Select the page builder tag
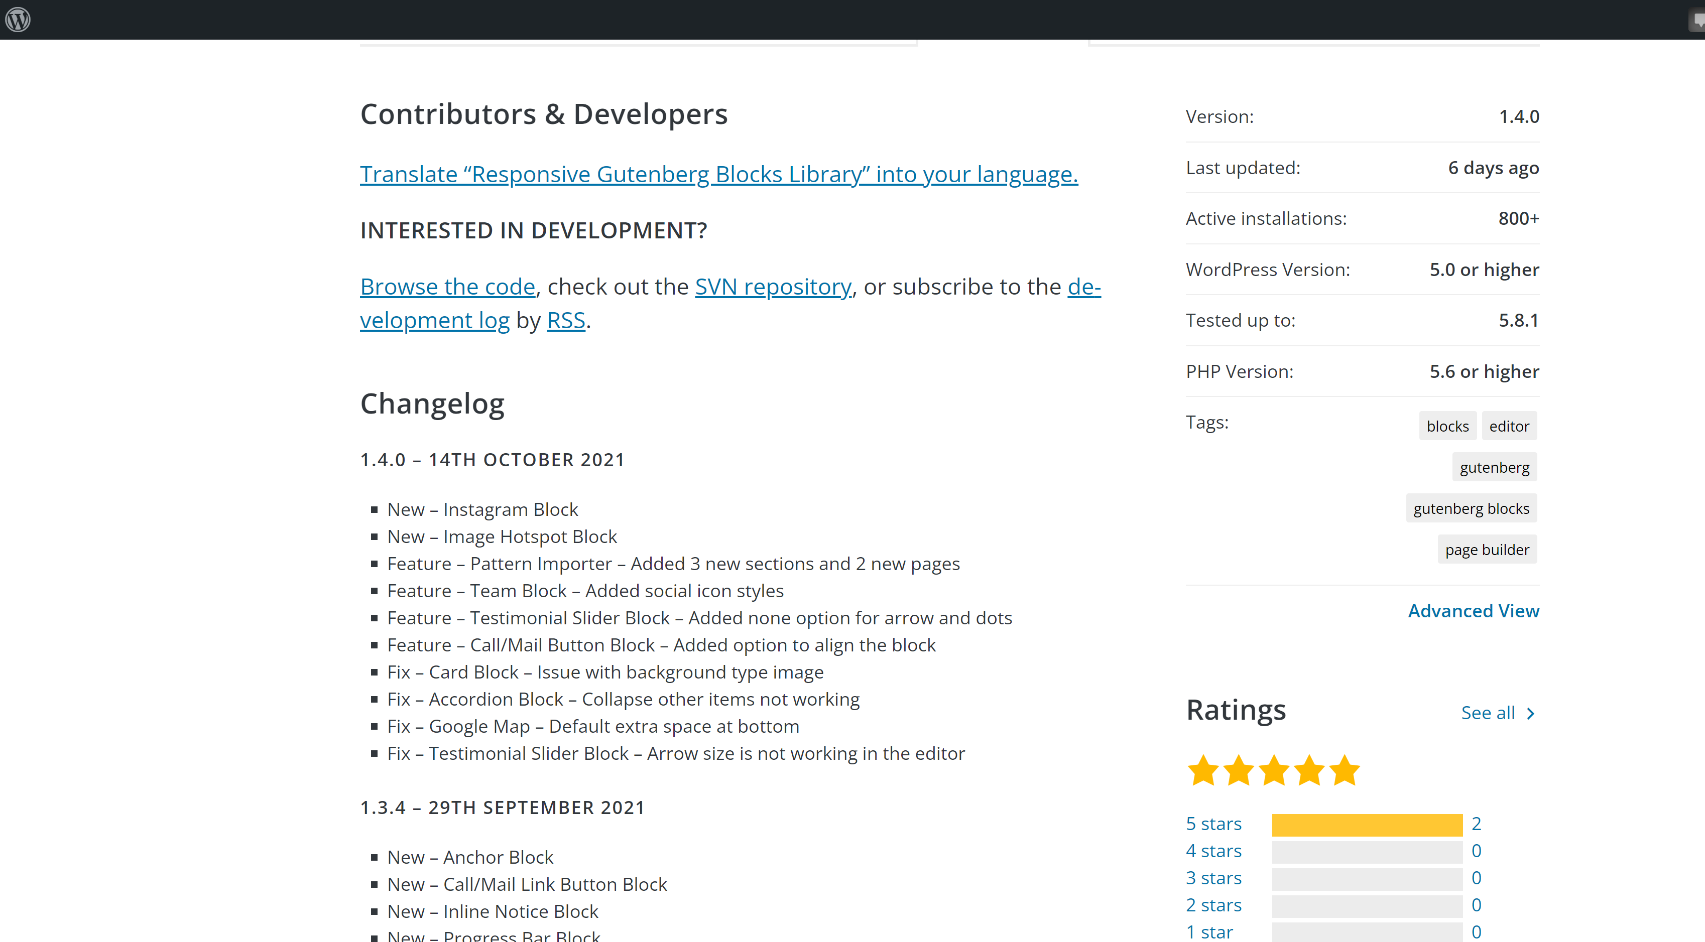This screenshot has height=942, width=1705. click(1487, 549)
